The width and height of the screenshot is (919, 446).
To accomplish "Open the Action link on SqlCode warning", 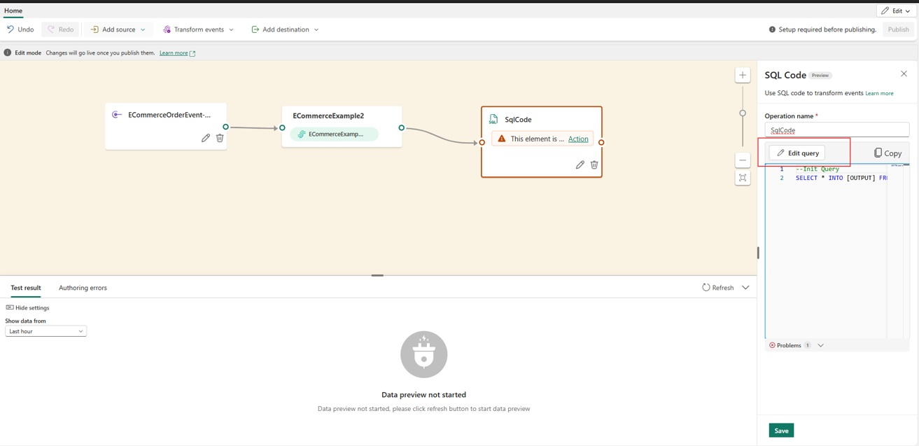I will point(578,139).
